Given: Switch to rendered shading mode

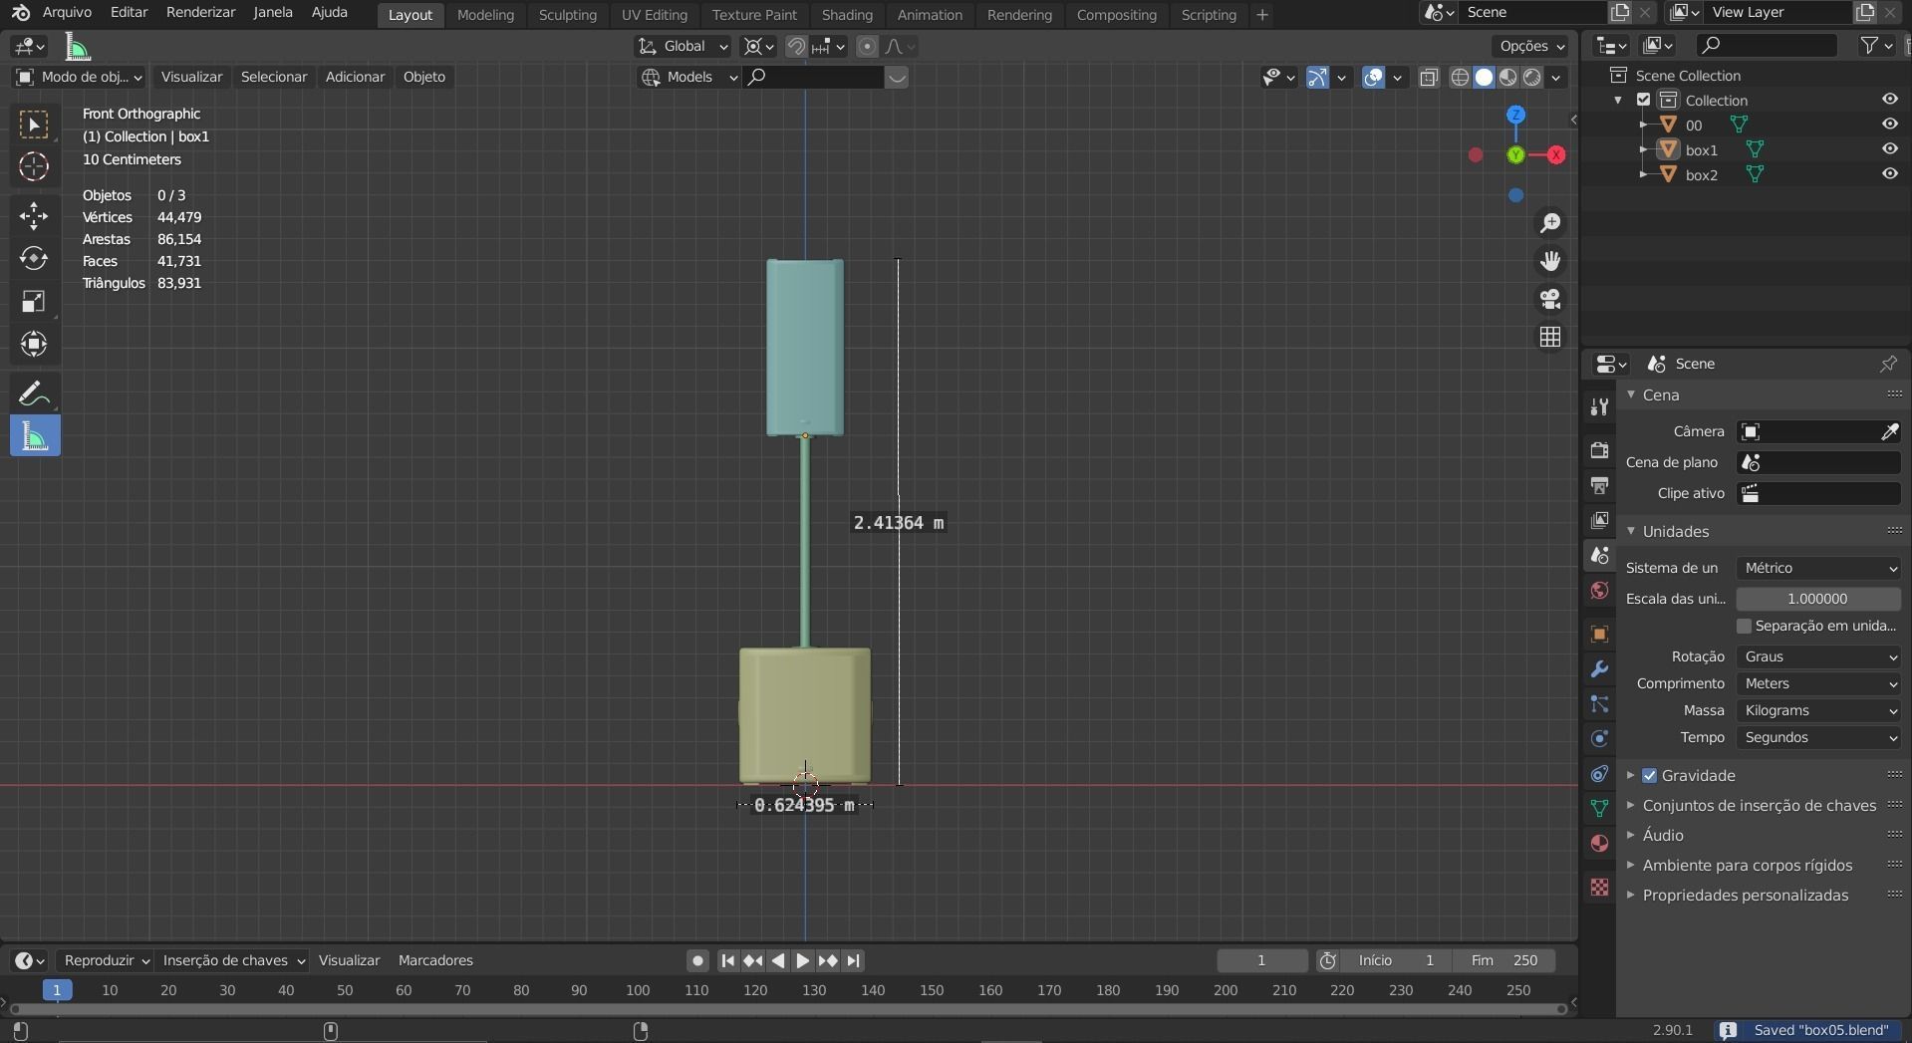Looking at the screenshot, I should (x=1532, y=77).
